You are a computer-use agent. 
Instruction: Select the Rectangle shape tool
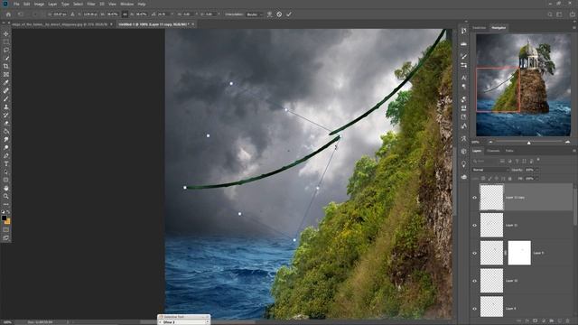[x=6, y=180]
